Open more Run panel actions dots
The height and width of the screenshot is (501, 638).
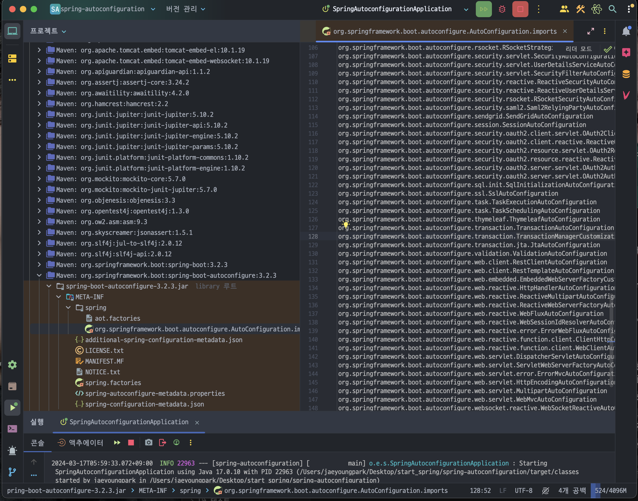(x=191, y=443)
